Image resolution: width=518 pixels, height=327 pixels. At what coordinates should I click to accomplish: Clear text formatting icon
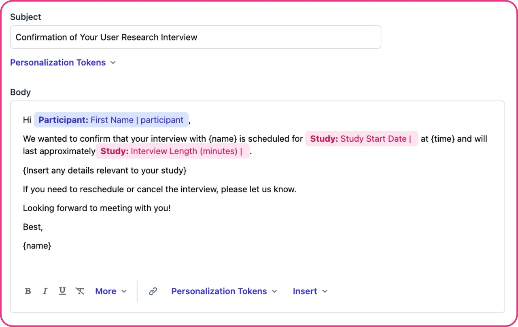click(80, 291)
